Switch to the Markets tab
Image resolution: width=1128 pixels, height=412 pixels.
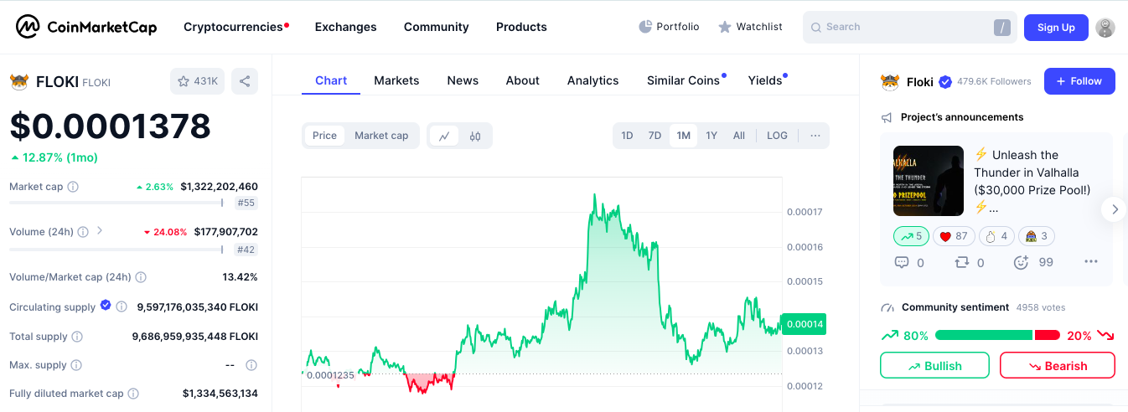pos(396,80)
